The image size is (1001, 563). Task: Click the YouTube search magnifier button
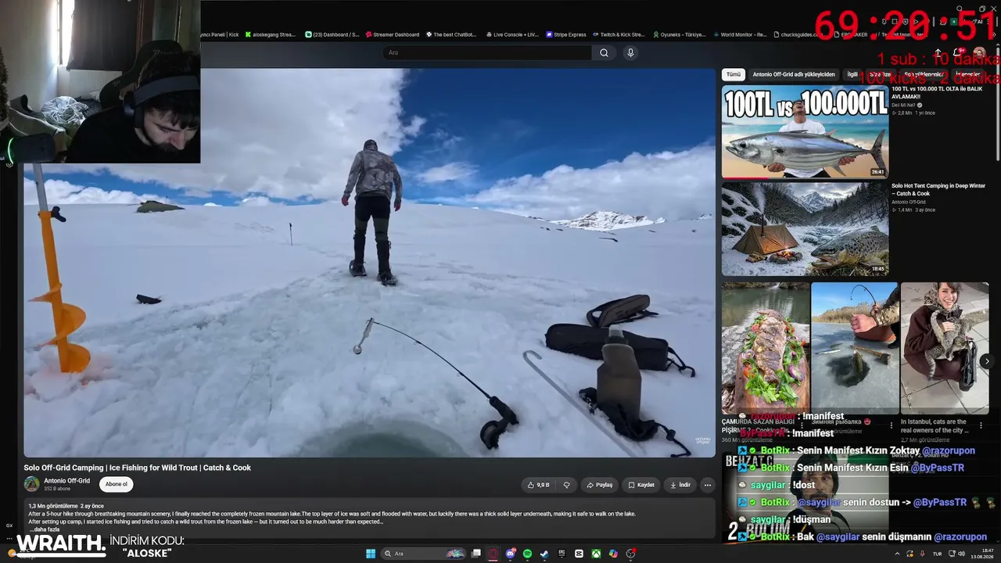pos(604,52)
